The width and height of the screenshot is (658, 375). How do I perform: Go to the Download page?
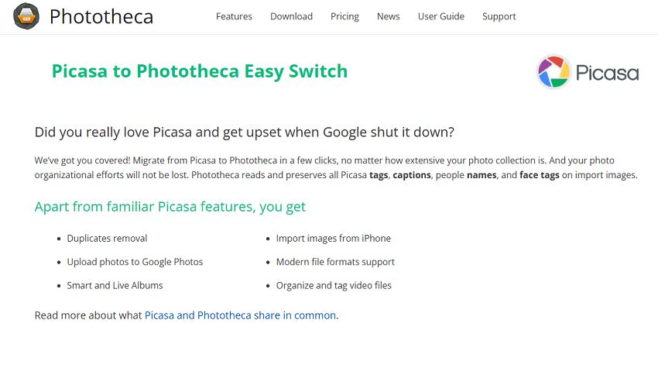(291, 16)
